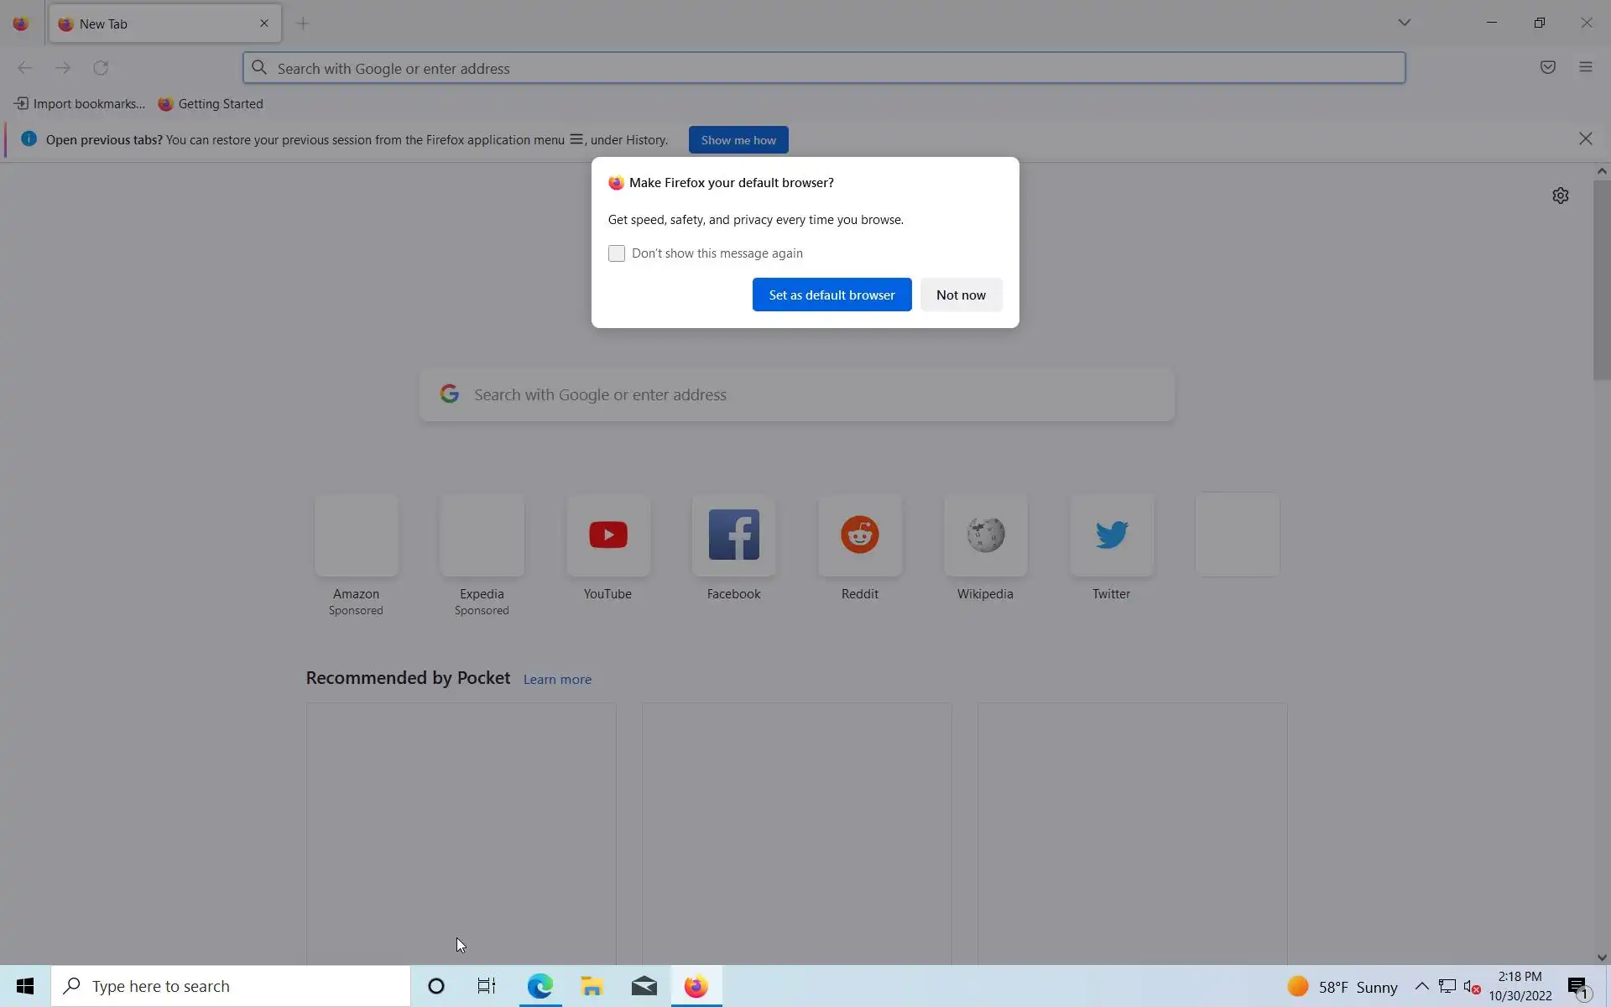Click the address bar search field

pyautogui.click(x=822, y=68)
